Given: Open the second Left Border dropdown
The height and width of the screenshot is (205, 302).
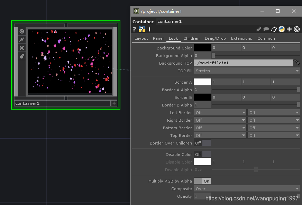Looking at the screenshot, I should pos(274,113).
